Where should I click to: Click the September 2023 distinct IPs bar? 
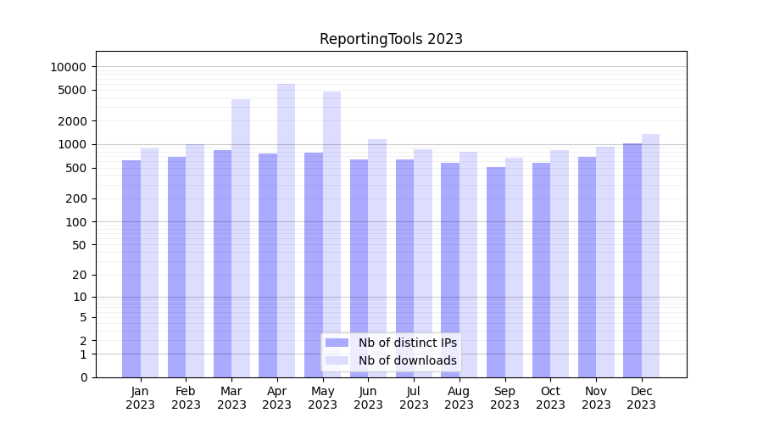click(x=496, y=272)
